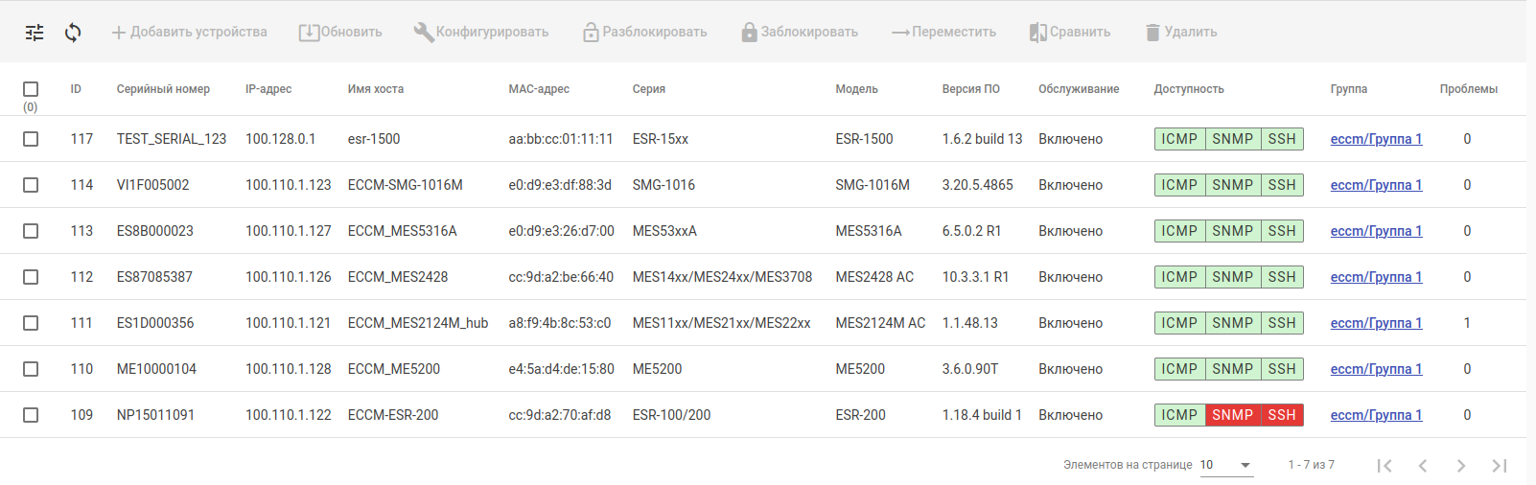Viewport: 1536px width, 485px height.
Task: Sort by the Серийный номер column header
Action: tap(163, 89)
